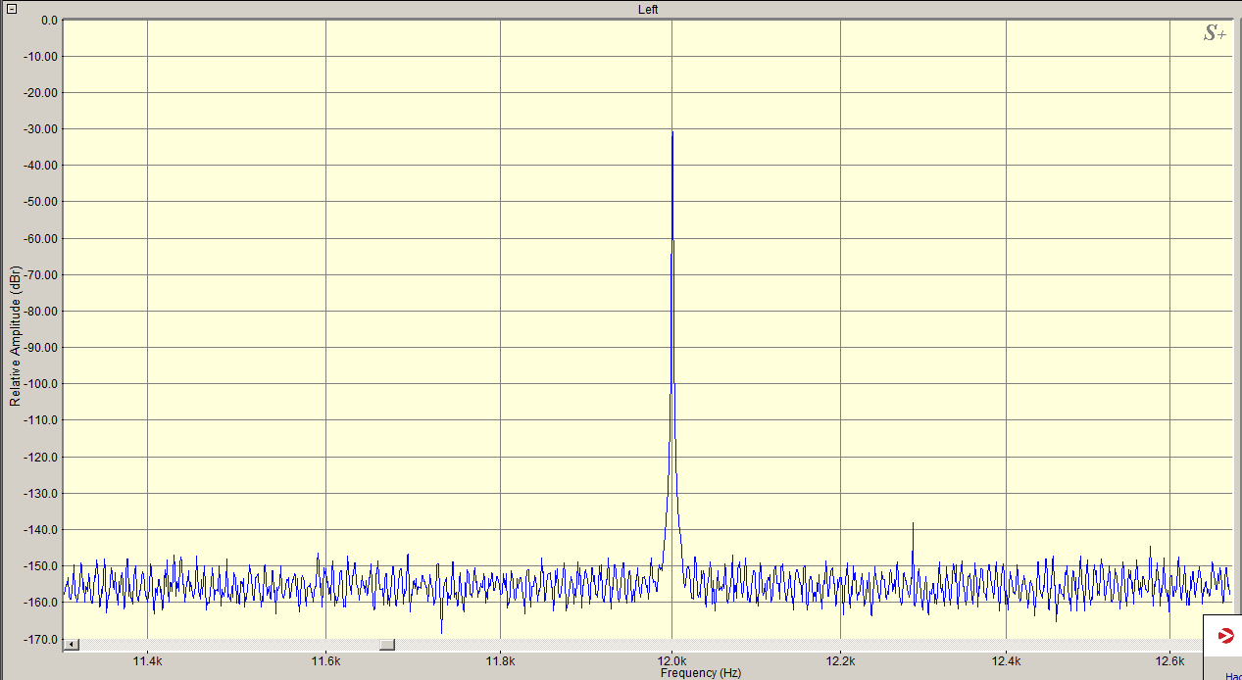Click the -140.0 amplitude tick label
The image size is (1242, 680).
pyautogui.click(x=42, y=530)
